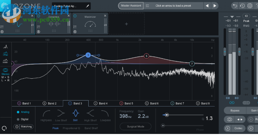Select Digital EQ mode

(x=23, y=119)
